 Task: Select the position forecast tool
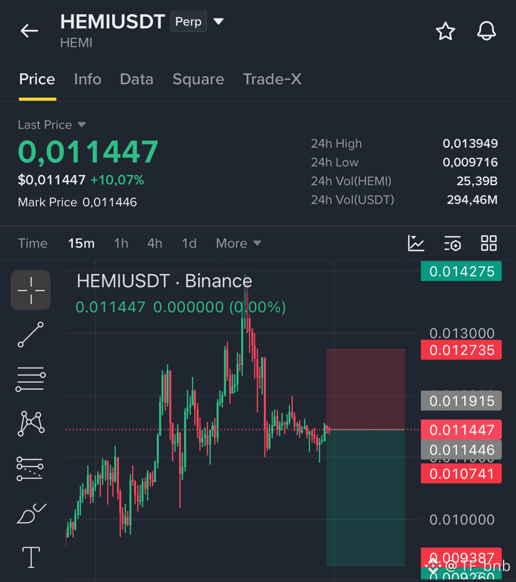(30, 469)
